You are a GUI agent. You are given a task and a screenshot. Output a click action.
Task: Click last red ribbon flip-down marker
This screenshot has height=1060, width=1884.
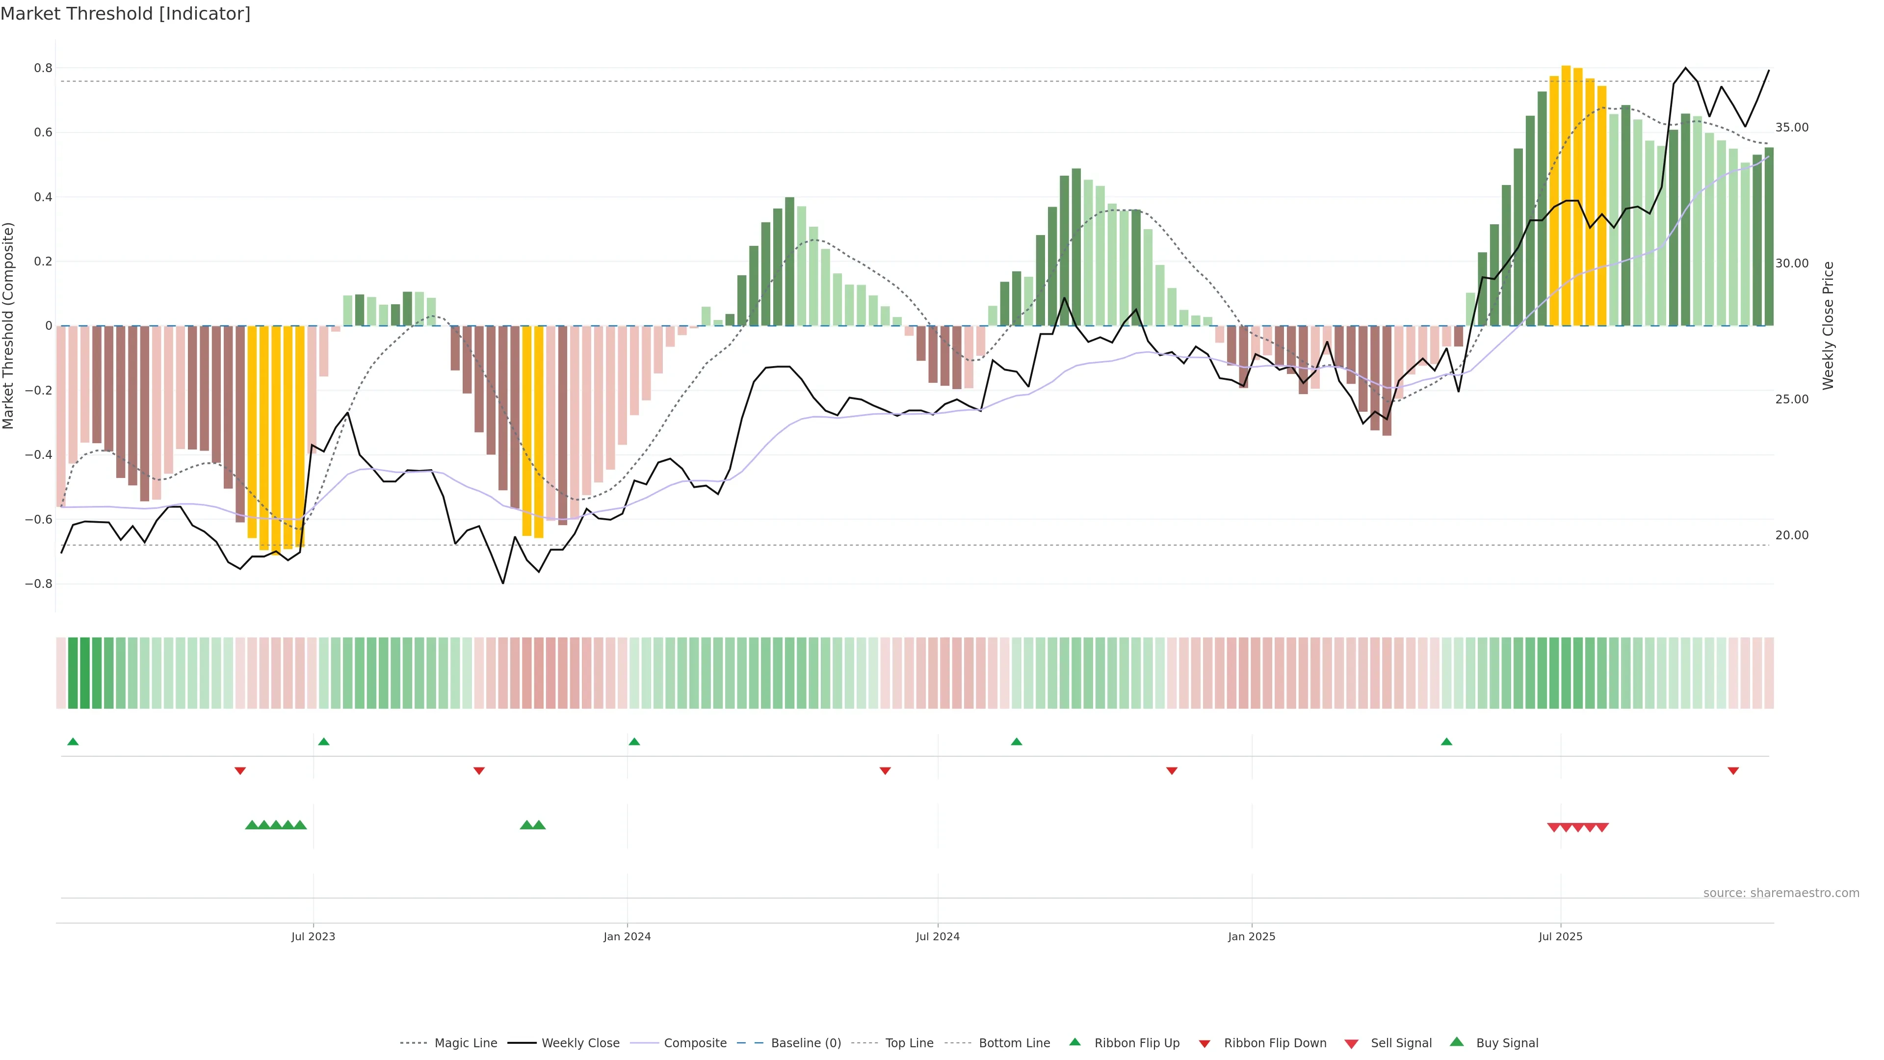point(1732,770)
